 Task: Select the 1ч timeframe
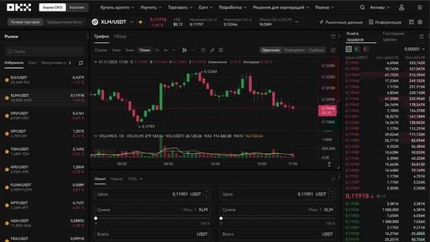pyautogui.click(x=157, y=50)
